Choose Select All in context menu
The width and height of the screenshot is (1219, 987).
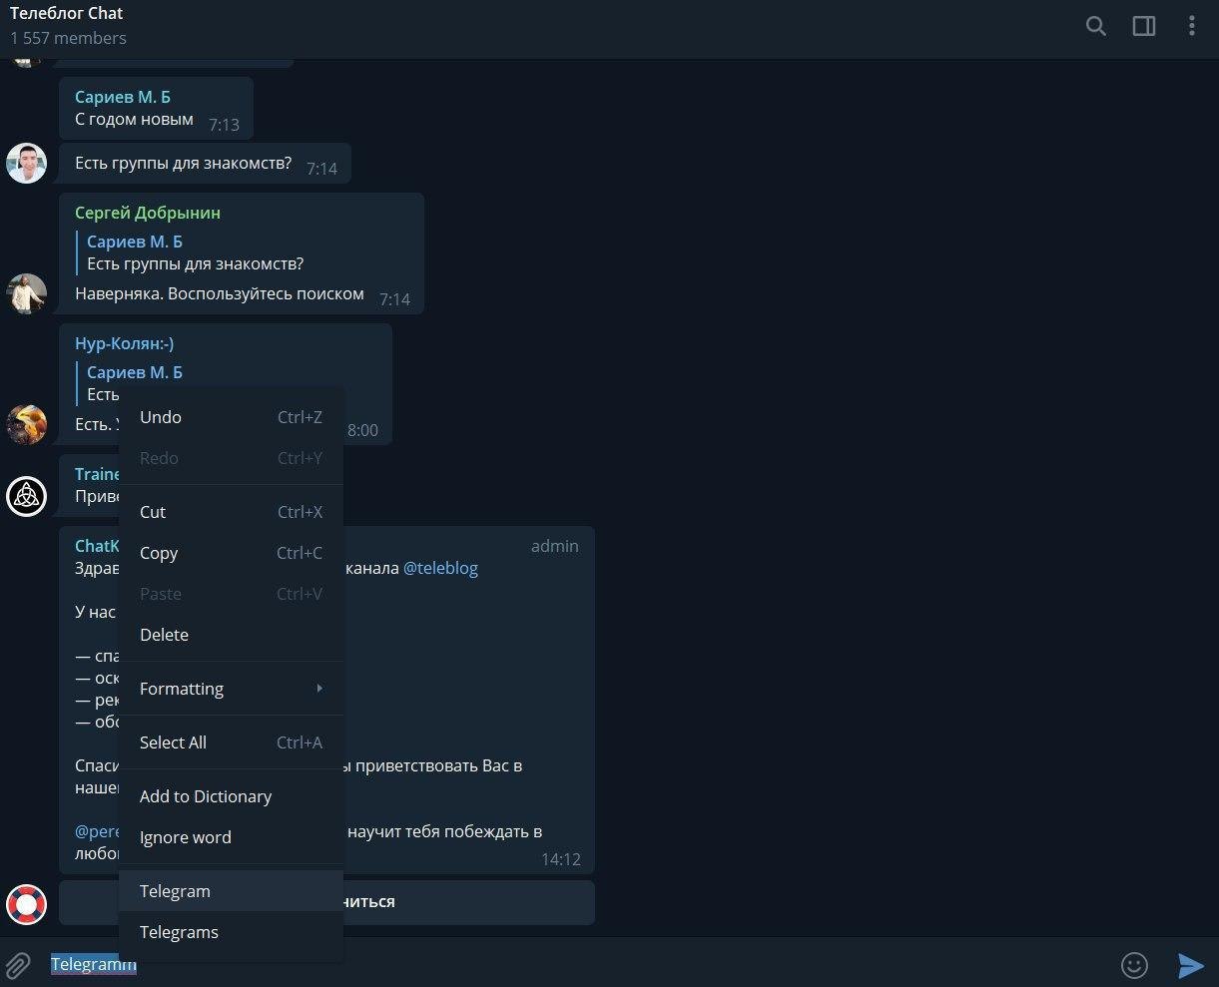point(231,742)
